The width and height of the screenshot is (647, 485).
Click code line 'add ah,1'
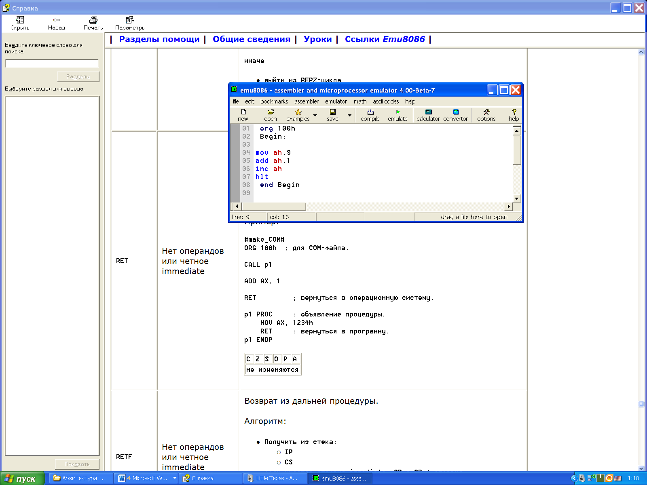[x=273, y=160]
